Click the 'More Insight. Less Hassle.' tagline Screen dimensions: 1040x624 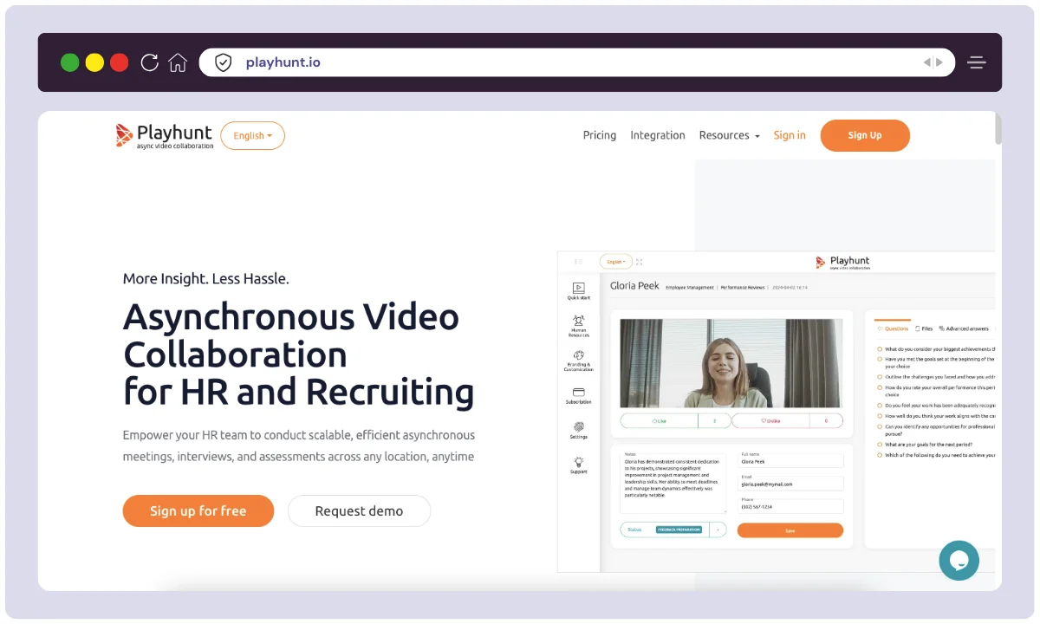point(206,279)
